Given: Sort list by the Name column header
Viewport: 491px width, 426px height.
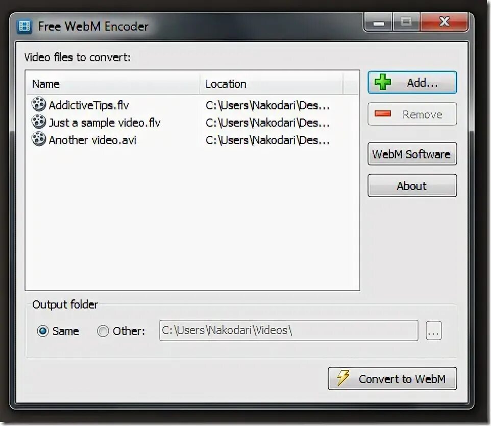Looking at the screenshot, I should tap(113, 84).
